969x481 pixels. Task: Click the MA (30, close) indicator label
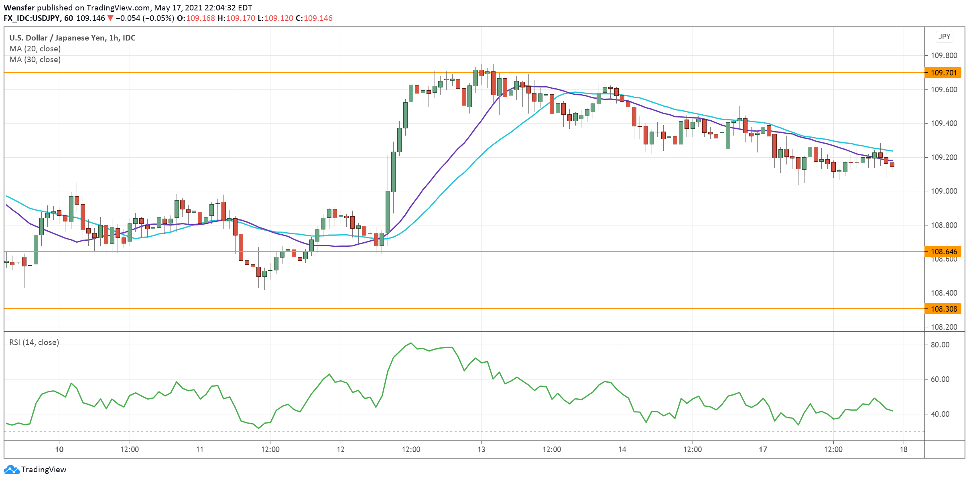click(x=35, y=59)
